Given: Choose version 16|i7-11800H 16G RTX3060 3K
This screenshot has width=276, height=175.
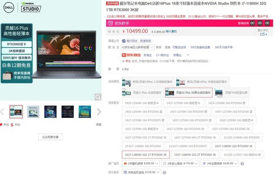Looking at the screenshot, I should 234,146.
